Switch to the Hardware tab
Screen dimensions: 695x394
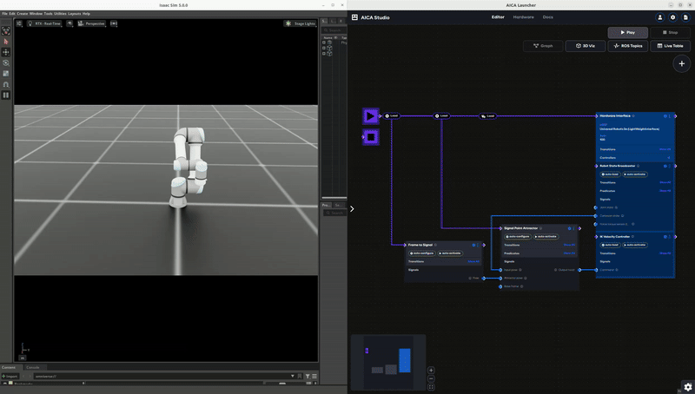click(x=524, y=16)
